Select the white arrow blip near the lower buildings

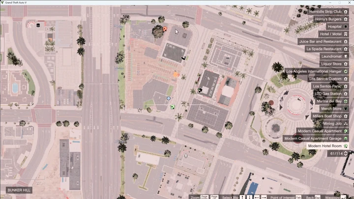point(186,156)
